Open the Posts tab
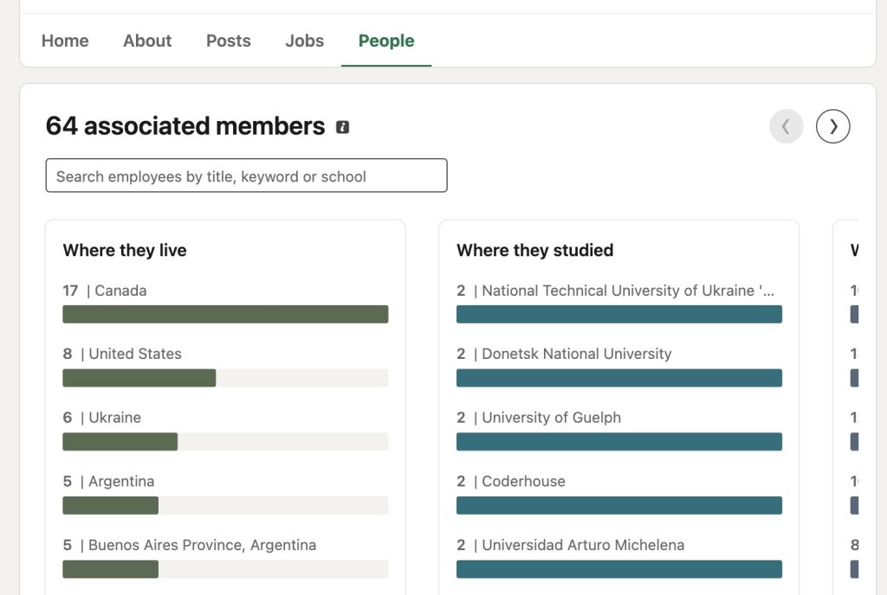This screenshot has height=595, width=887. coord(229,41)
